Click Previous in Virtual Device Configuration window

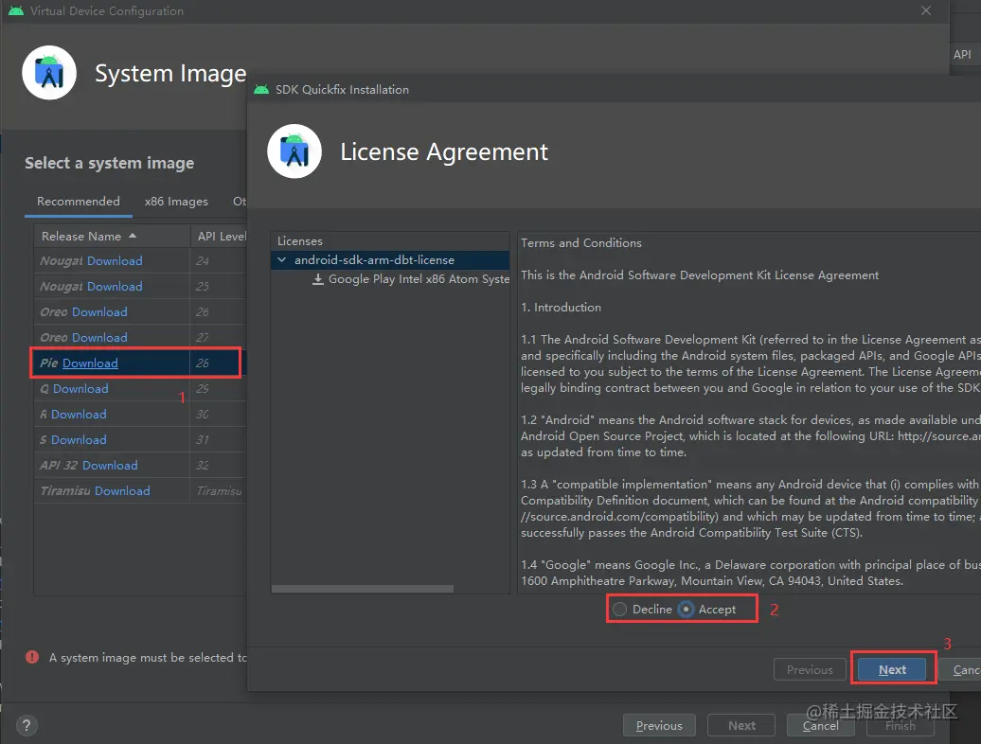(x=659, y=725)
